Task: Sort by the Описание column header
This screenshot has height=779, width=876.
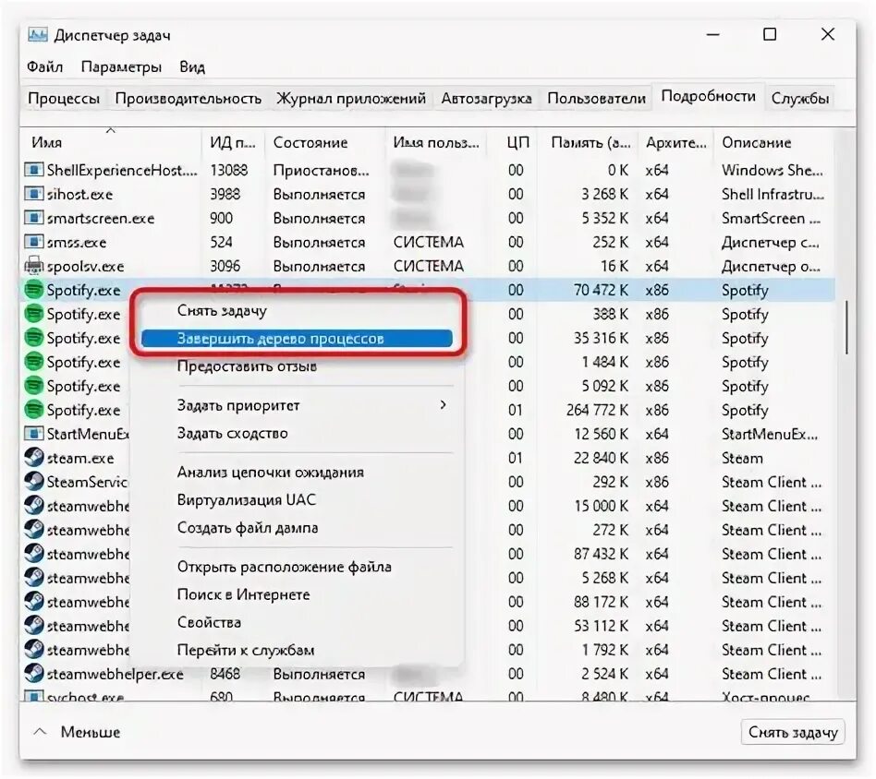Action: coord(773,142)
